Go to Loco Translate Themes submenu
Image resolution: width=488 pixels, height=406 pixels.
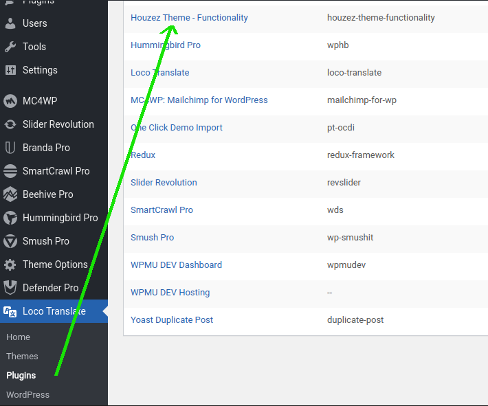pos(22,357)
